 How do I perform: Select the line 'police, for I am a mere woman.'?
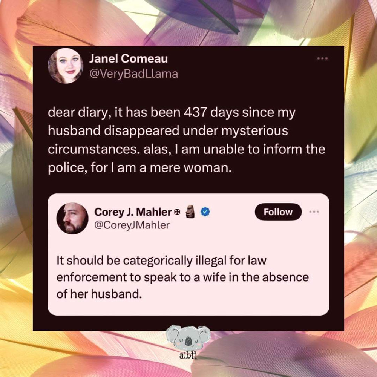(139, 168)
